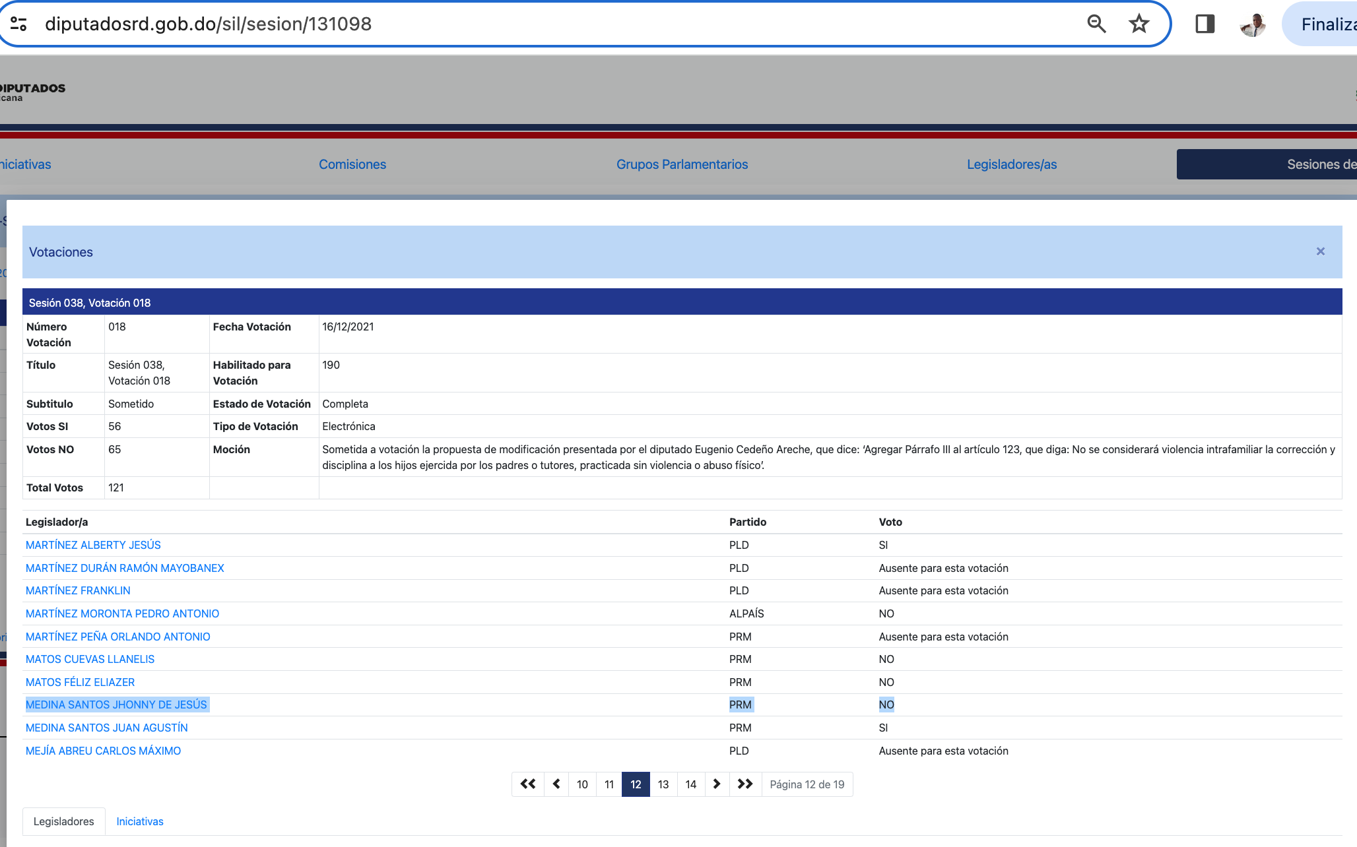The height and width of the screenshot is (847, 1357).
Task: Open legislator MARTÍNEZ MORONTA PEDRO ANTONIO
Action: pos(122,613)
